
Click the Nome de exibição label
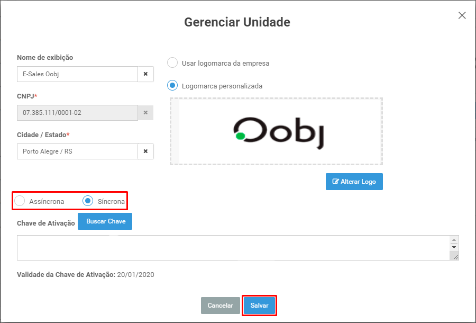[x=45, y=57]
